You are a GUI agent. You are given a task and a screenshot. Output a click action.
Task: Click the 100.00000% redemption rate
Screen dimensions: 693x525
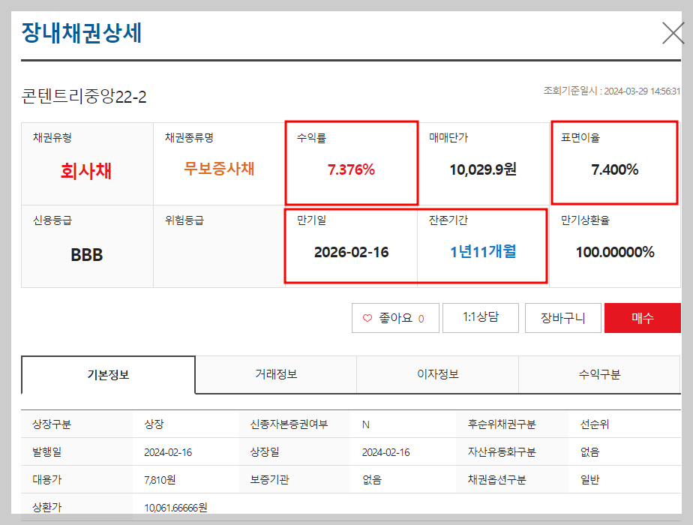(x=615, y=252)
